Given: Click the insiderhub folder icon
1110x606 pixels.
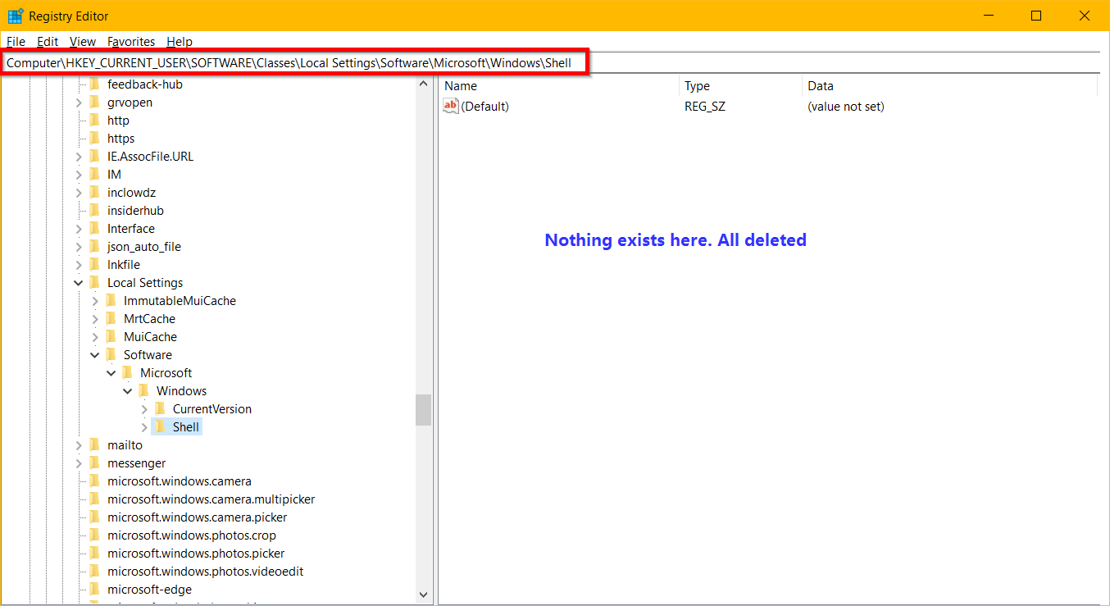Looking at the screenshot, I should [x=95, y=211].
